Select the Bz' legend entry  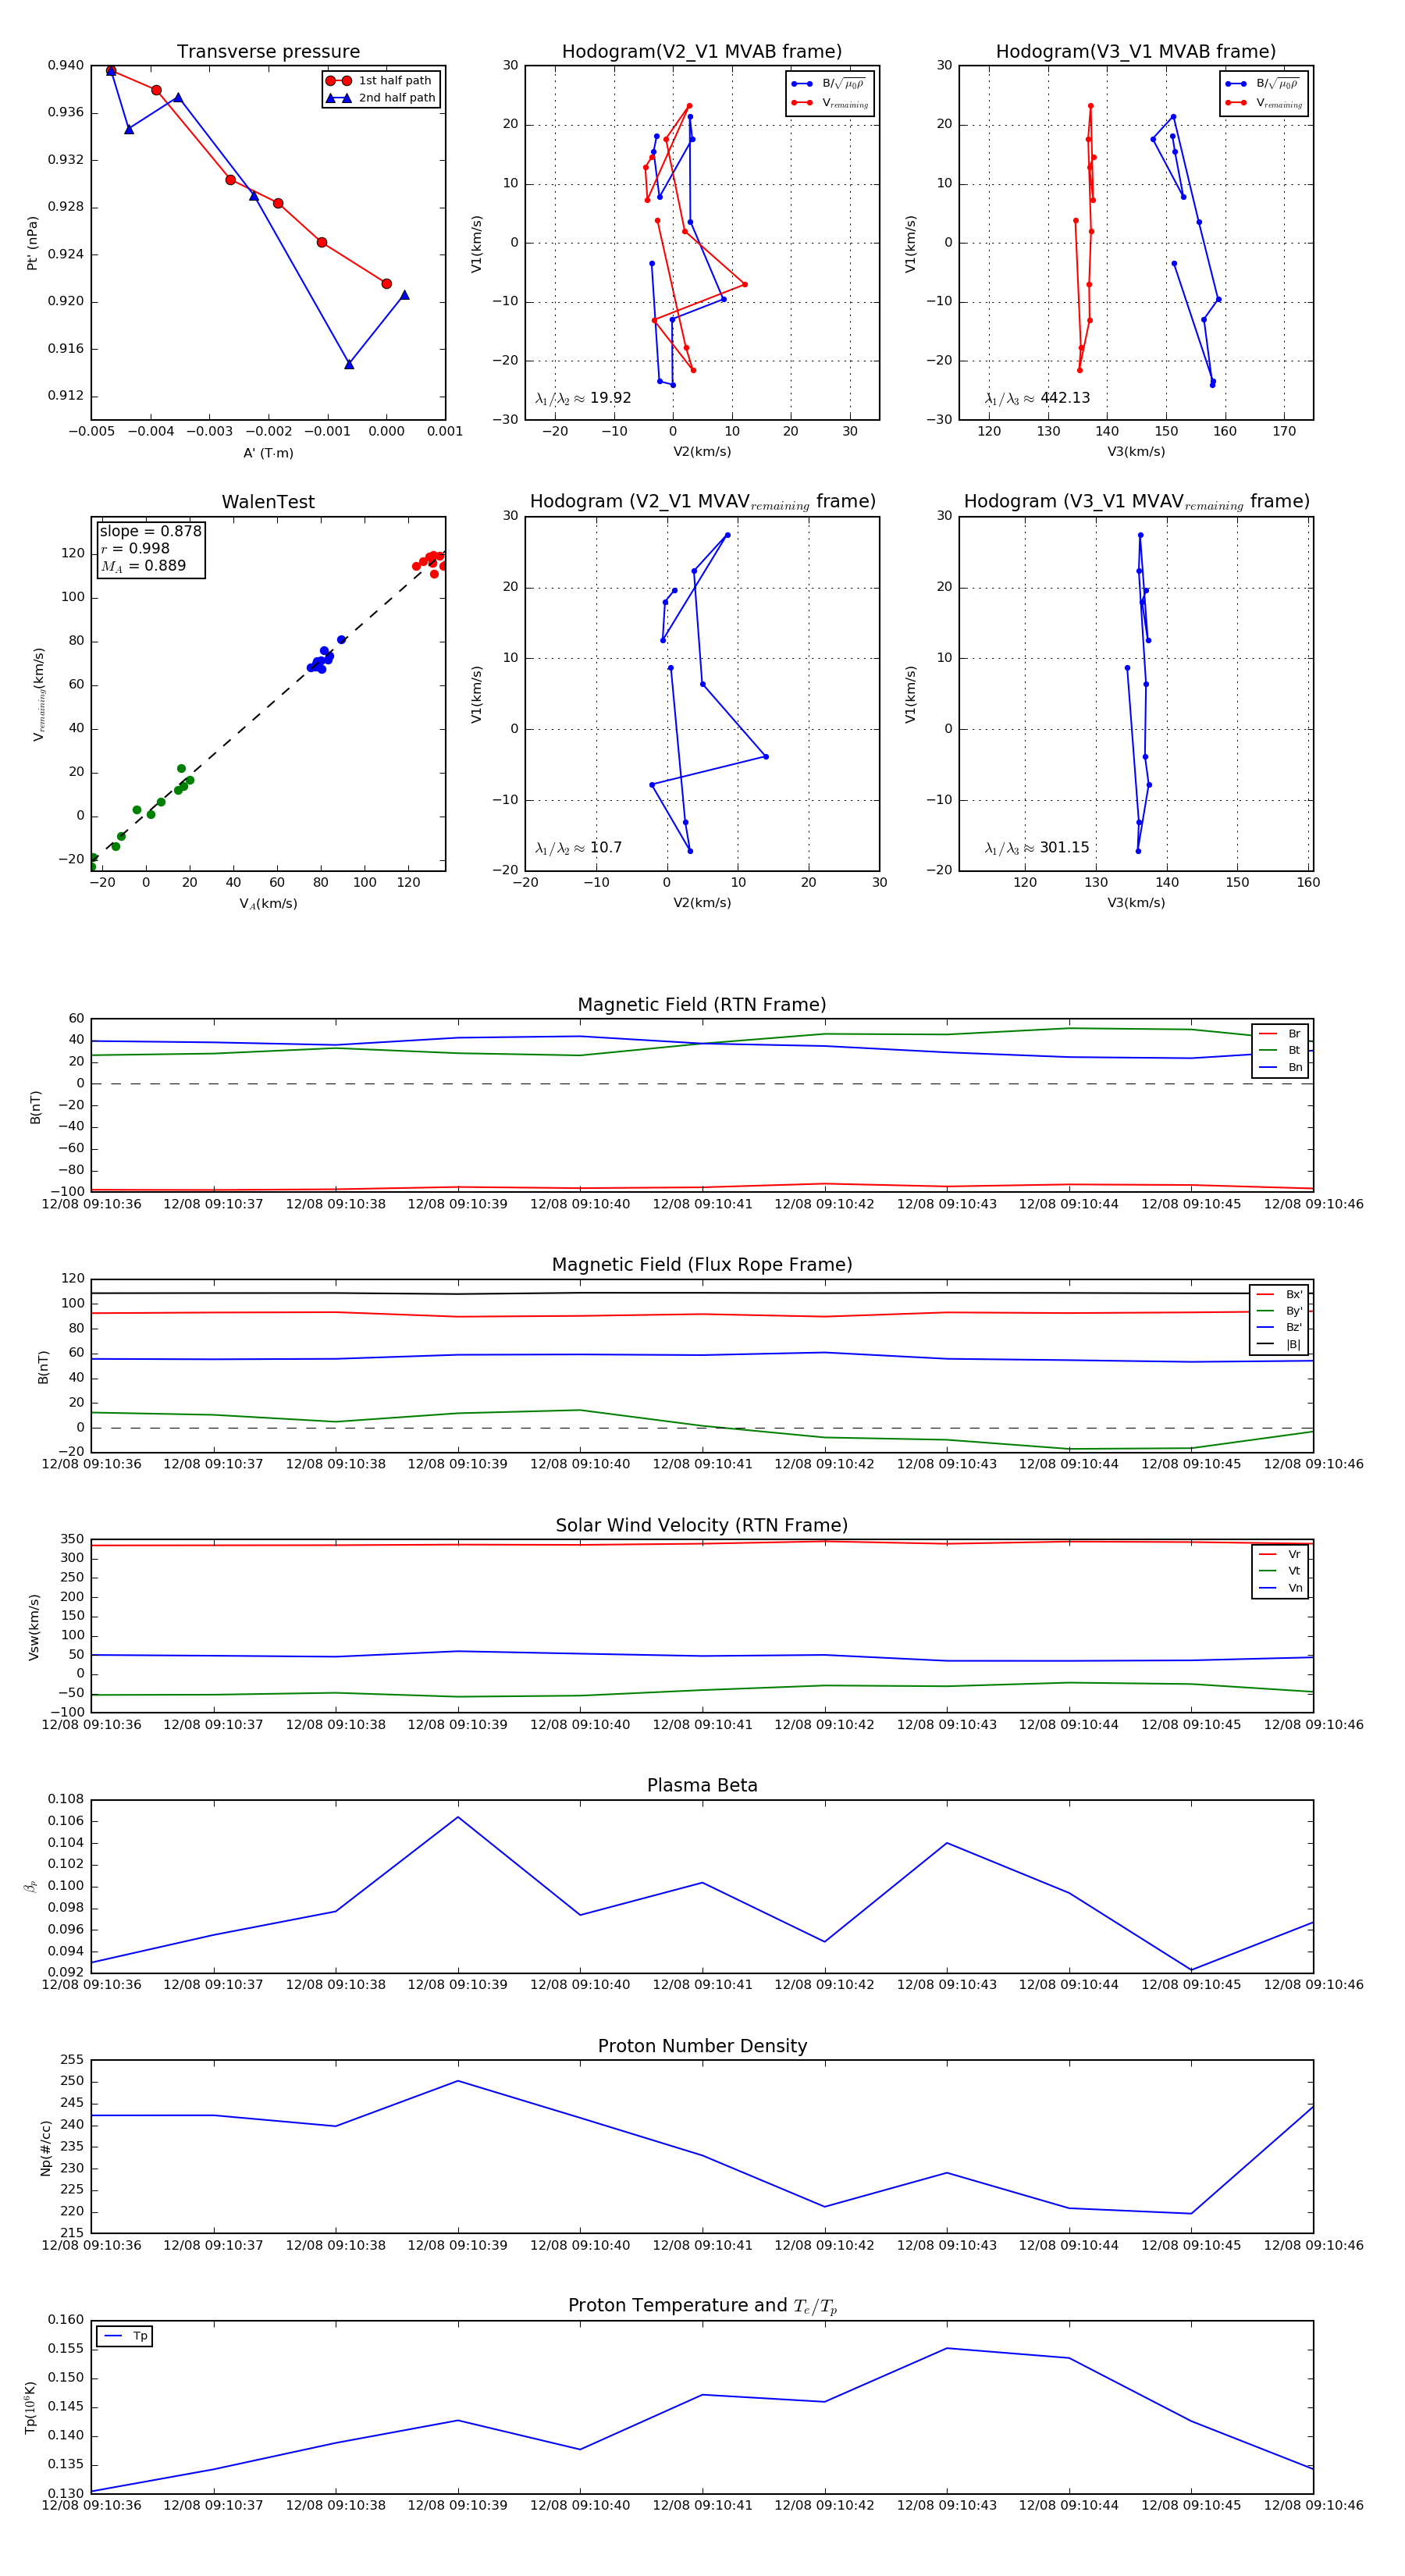1279,1327
